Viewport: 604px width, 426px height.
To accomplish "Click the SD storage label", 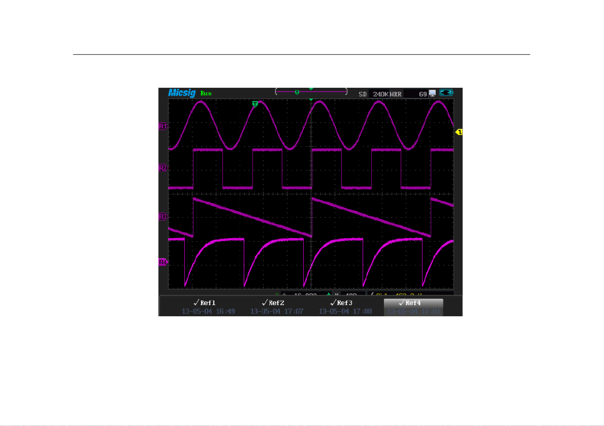I will click(x=362, y=94).
